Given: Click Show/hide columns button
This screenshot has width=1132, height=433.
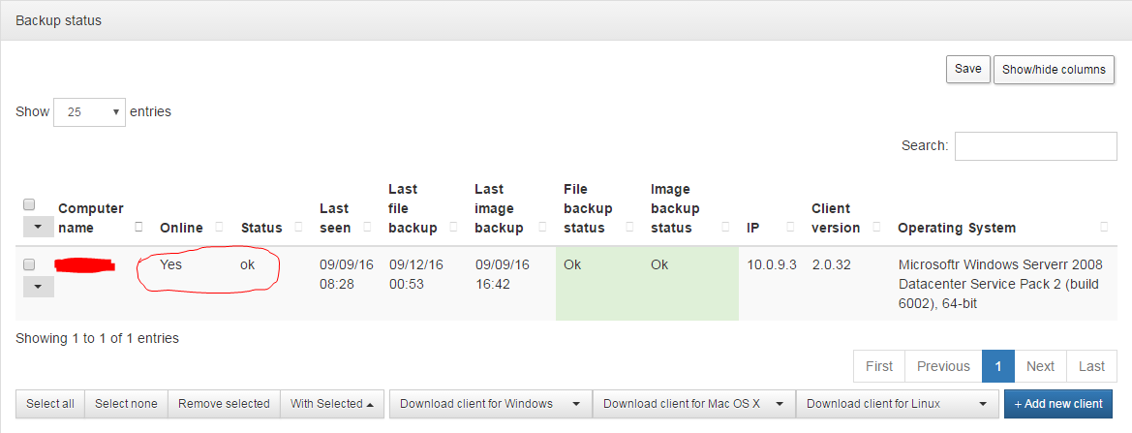Looking at the screenshot, I should coord(1054,70).
